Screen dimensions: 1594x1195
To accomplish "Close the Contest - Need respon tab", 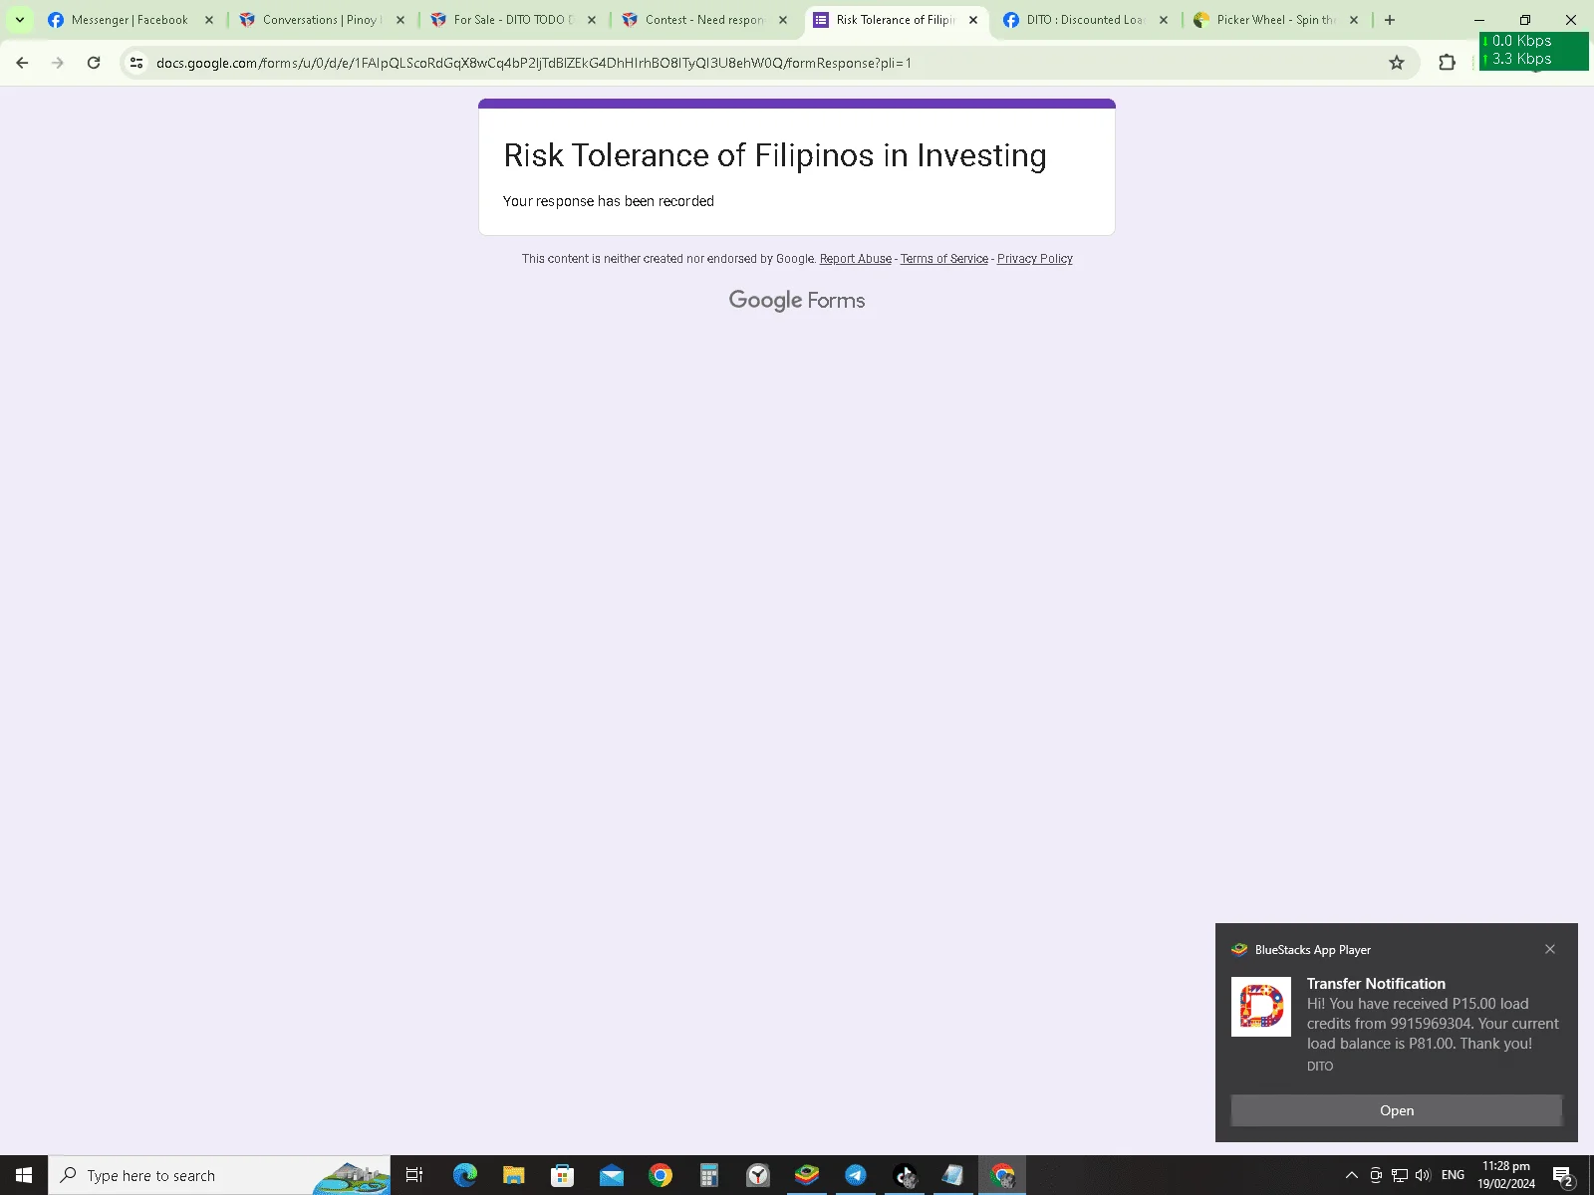I will [x=783, y=20].
